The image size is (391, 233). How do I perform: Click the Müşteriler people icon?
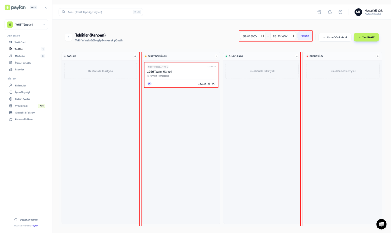click(11, 56)
